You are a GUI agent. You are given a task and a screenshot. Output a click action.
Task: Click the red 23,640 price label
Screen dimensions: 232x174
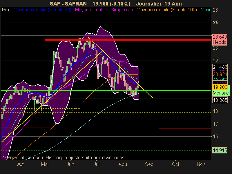point(220,37)
